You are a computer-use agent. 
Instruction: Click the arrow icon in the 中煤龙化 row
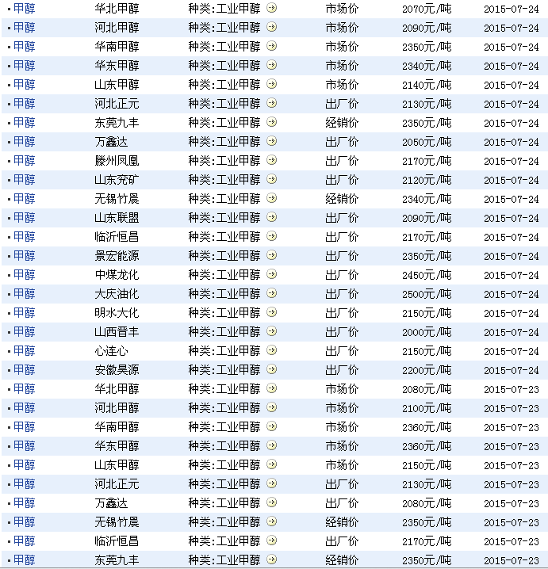[x=272, y=274]
